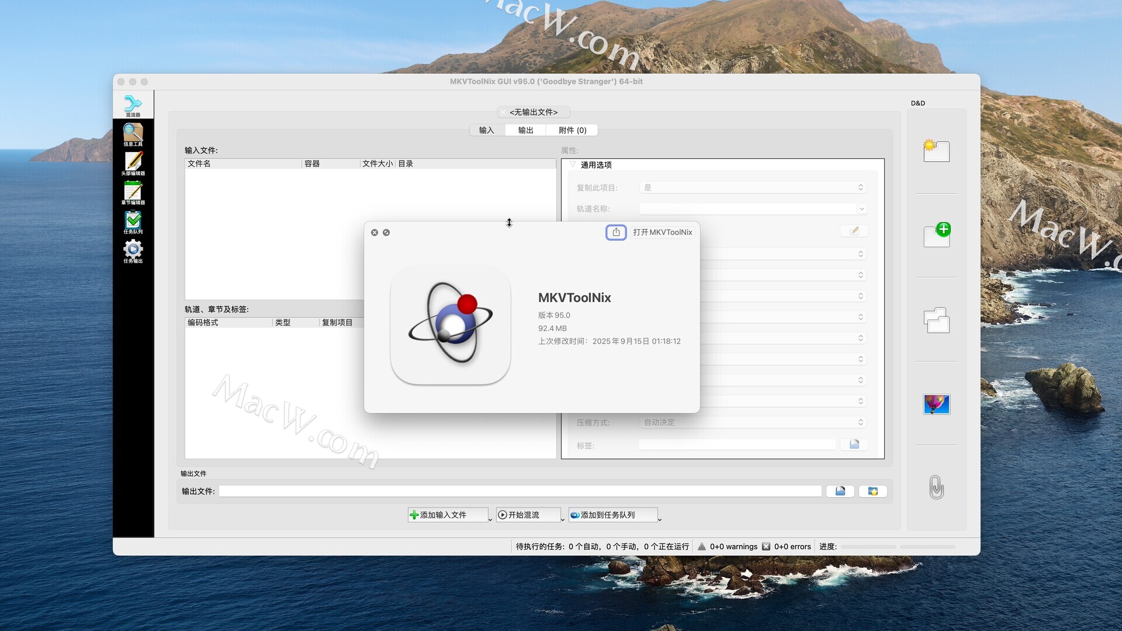1122x631 pixels.
Task: Click the new-folder sun icon in D&D panel
Action: [936, 151]
